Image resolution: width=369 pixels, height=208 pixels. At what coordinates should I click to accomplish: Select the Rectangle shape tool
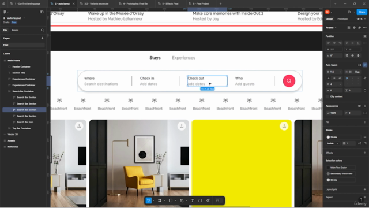[x=171, y=200]
